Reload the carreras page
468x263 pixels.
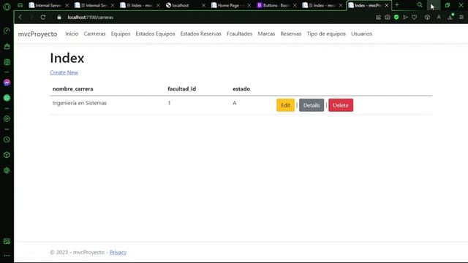pos(43,18)
